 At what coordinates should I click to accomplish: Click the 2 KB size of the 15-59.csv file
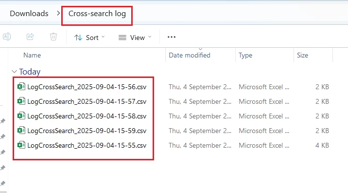pos(322,131)
